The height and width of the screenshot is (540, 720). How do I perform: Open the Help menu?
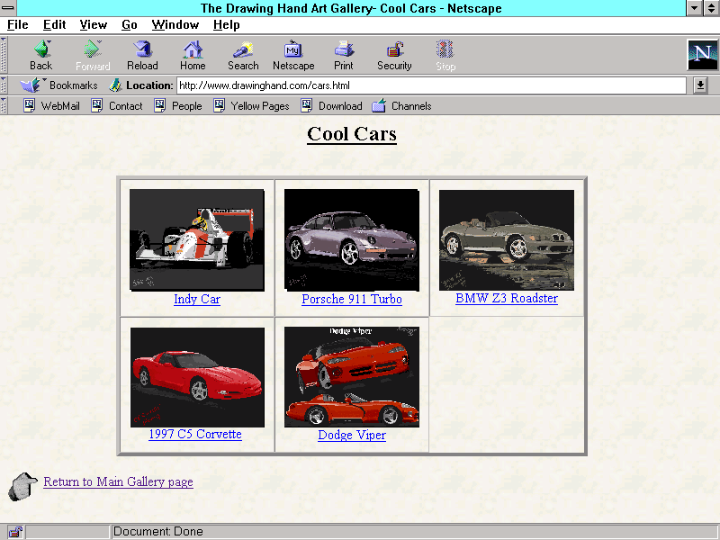click(227, 25)
